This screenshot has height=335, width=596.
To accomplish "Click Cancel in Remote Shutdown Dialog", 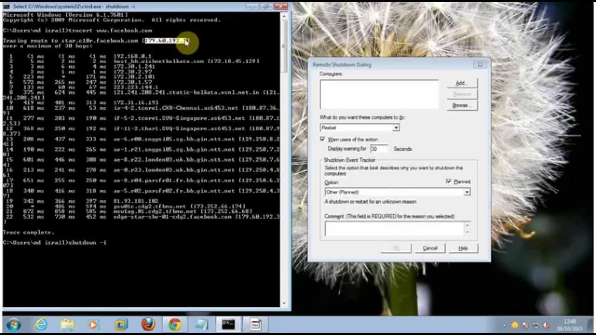I will click(430, 248).
